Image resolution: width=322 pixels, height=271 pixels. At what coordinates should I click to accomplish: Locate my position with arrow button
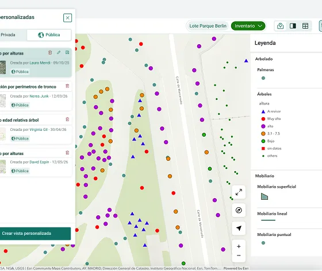click(239, 228)
